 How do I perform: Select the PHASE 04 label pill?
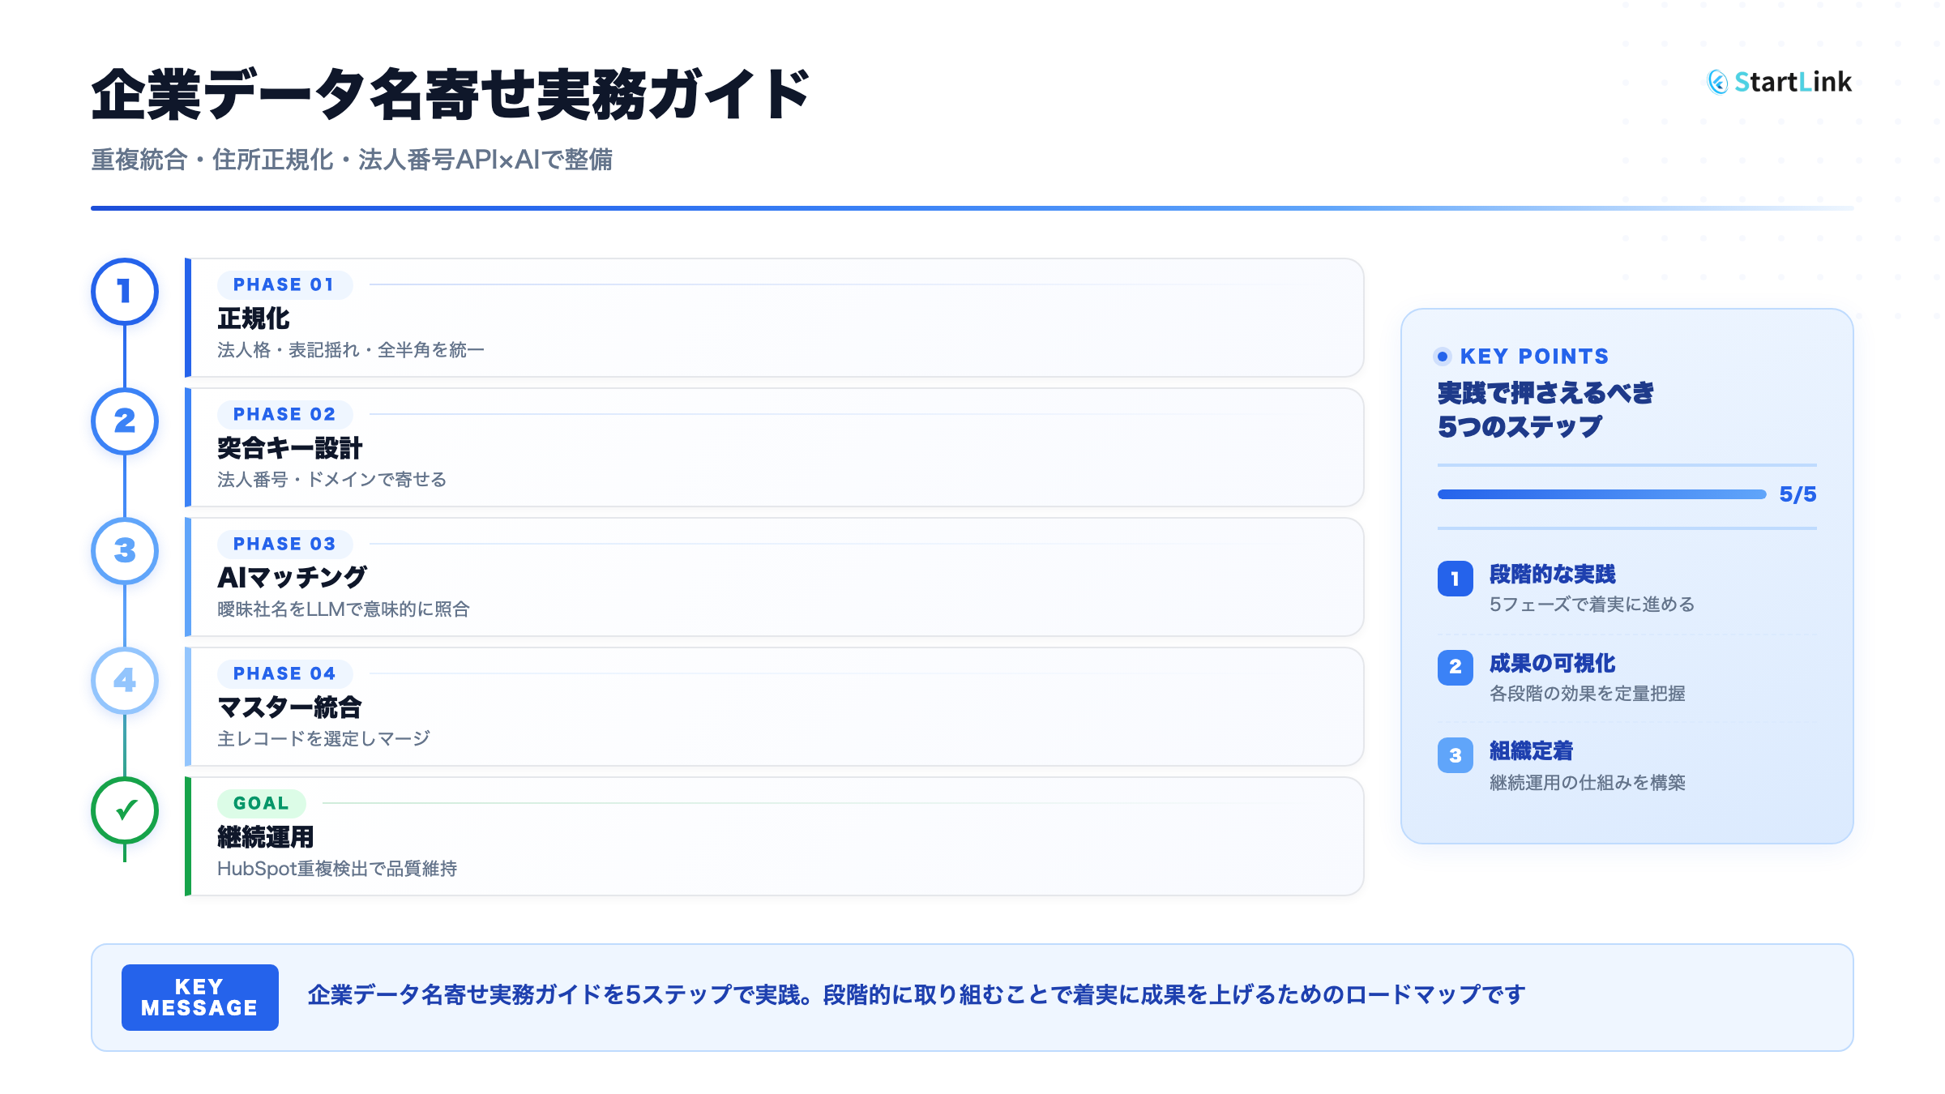[284, 674]
